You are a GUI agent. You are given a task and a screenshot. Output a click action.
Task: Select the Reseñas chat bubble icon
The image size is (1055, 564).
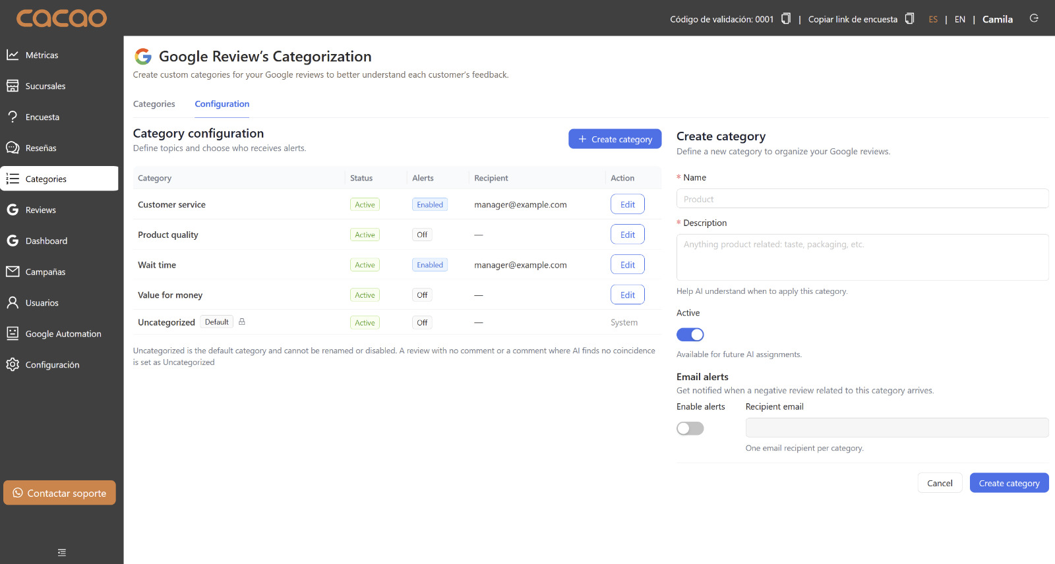[x=13, y=148]
